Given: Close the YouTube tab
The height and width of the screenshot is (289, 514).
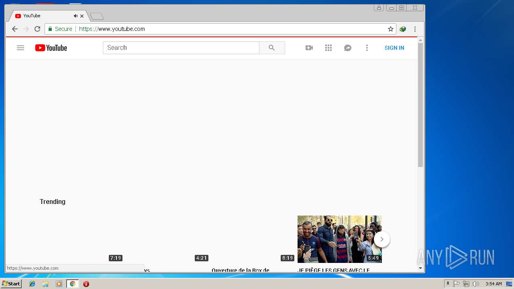Looking at the screenshot, I should point(82,16).
